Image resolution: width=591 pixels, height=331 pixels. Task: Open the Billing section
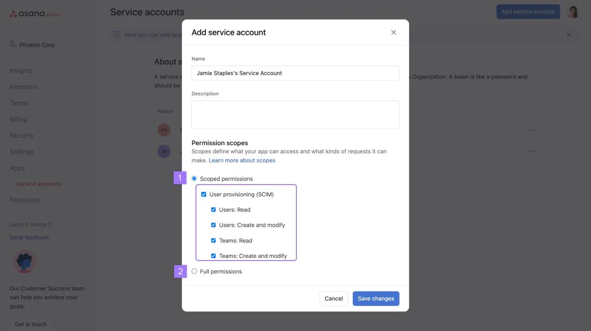click(19, 118)
